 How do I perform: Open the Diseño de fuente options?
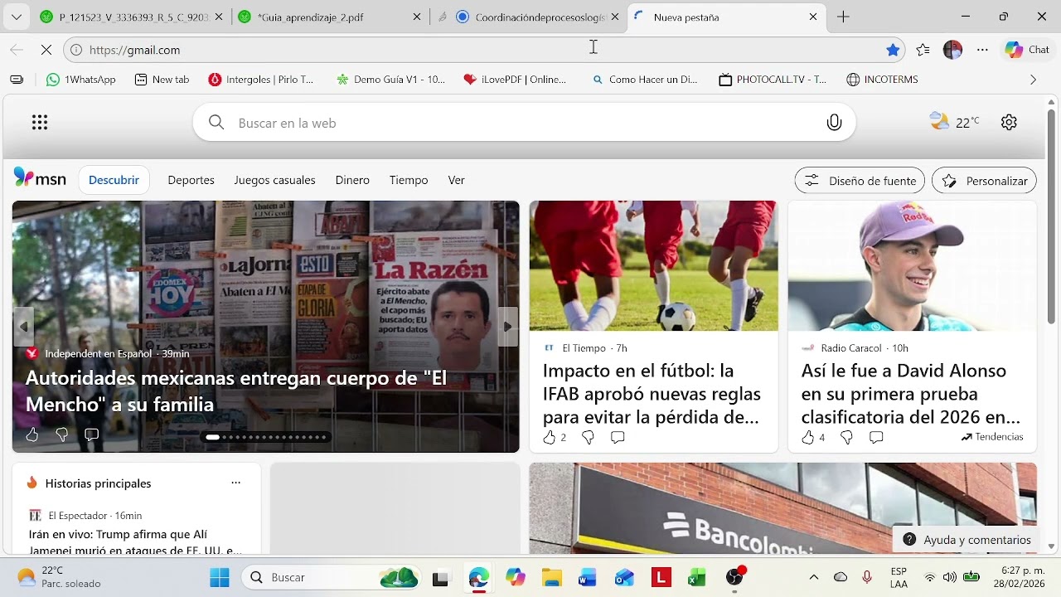click(x=860, y=181)
